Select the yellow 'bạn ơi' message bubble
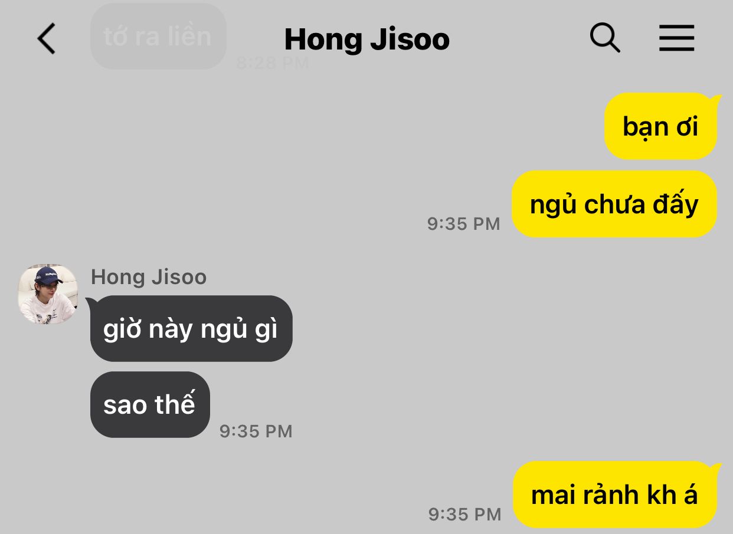Screen dimensions: 733x534 coord(660,127)
